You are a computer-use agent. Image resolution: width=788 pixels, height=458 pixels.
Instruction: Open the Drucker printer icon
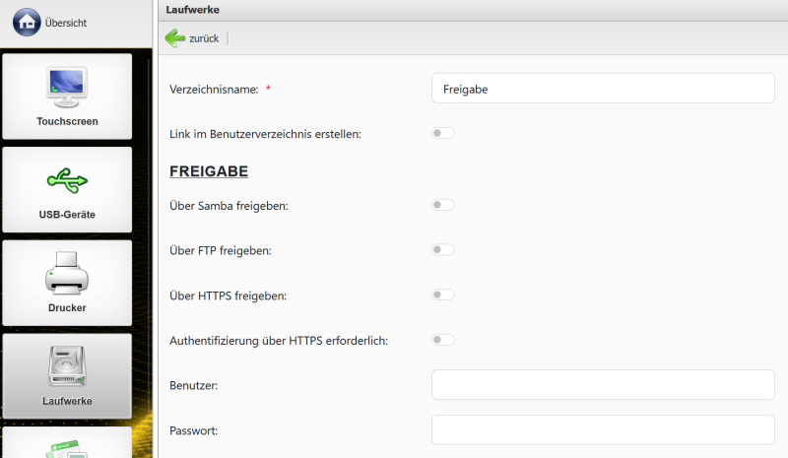click(67, 273)
